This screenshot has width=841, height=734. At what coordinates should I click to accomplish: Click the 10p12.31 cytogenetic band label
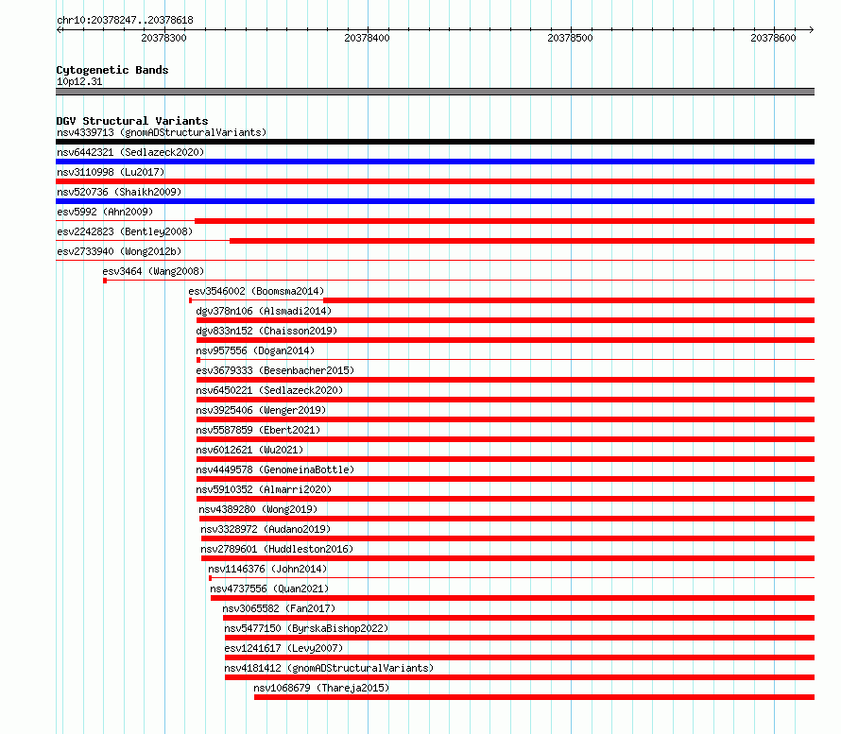click(x=79, y=81)
